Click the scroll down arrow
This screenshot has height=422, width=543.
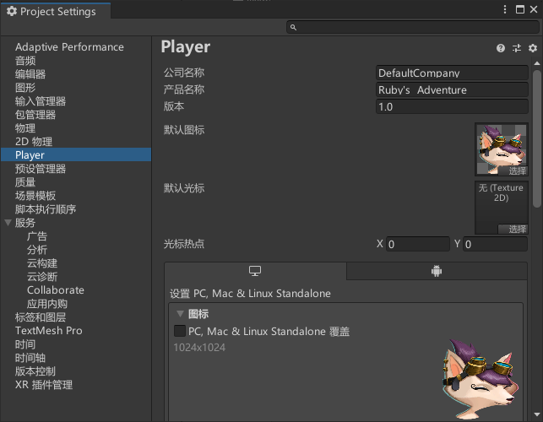point(537,414)
